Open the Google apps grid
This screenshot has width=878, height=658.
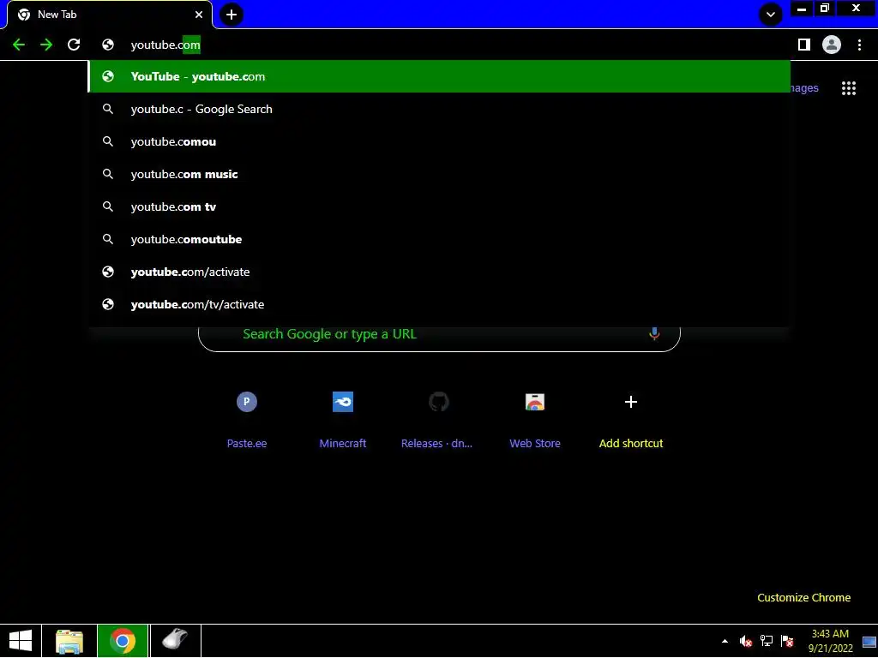pyautogui.click(x=848, y=88)
